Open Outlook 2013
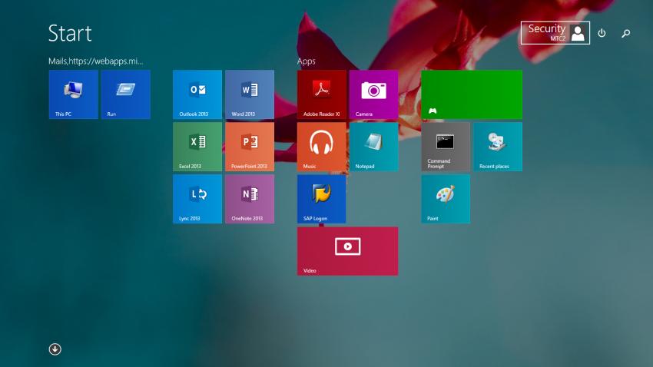The image size is (653, 367). (197, 94)
